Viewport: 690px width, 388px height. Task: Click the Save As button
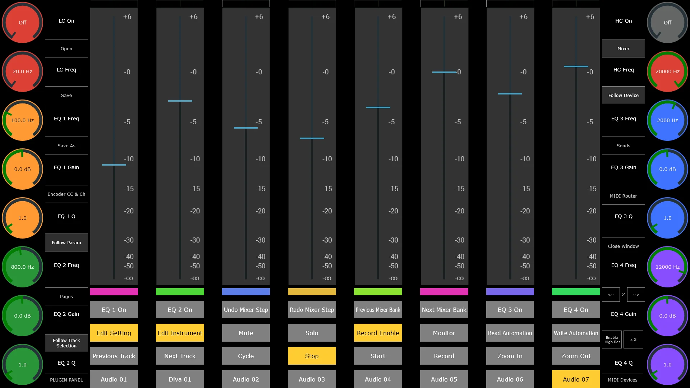click(x=66, y=145)
